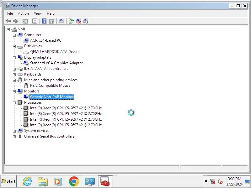Click the IDE ATA/ATAPI controllers icon
This screenshot has height=188, width=251.
click(x=20, y=69)
